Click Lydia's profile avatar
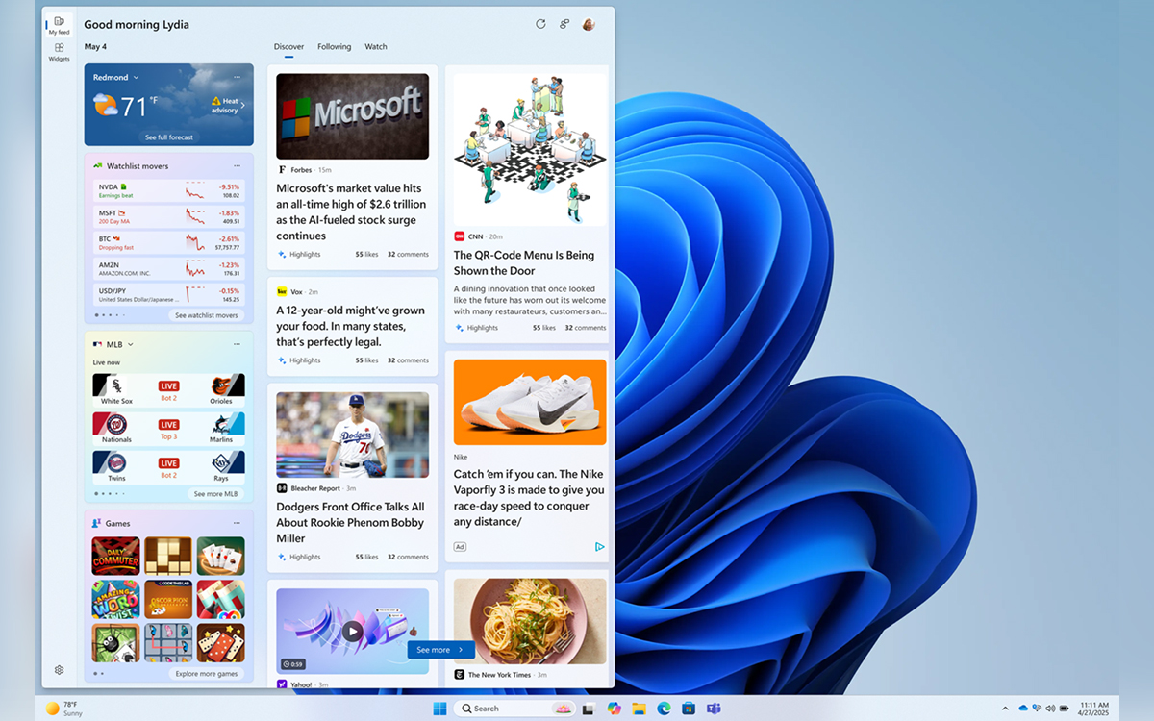 tap(589, 24)
